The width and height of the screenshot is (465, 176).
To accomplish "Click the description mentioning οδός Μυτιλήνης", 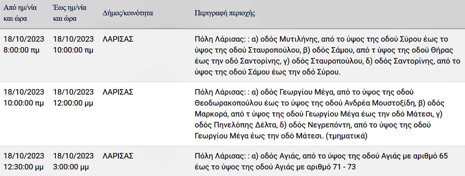I will click(x=328, y=56).
